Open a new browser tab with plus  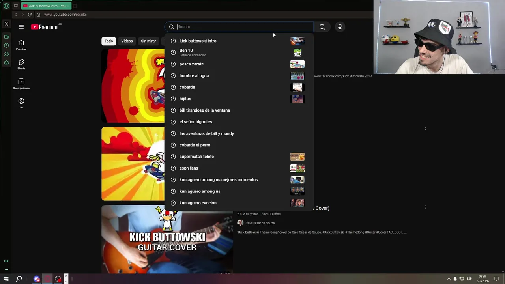pos(75,6)
